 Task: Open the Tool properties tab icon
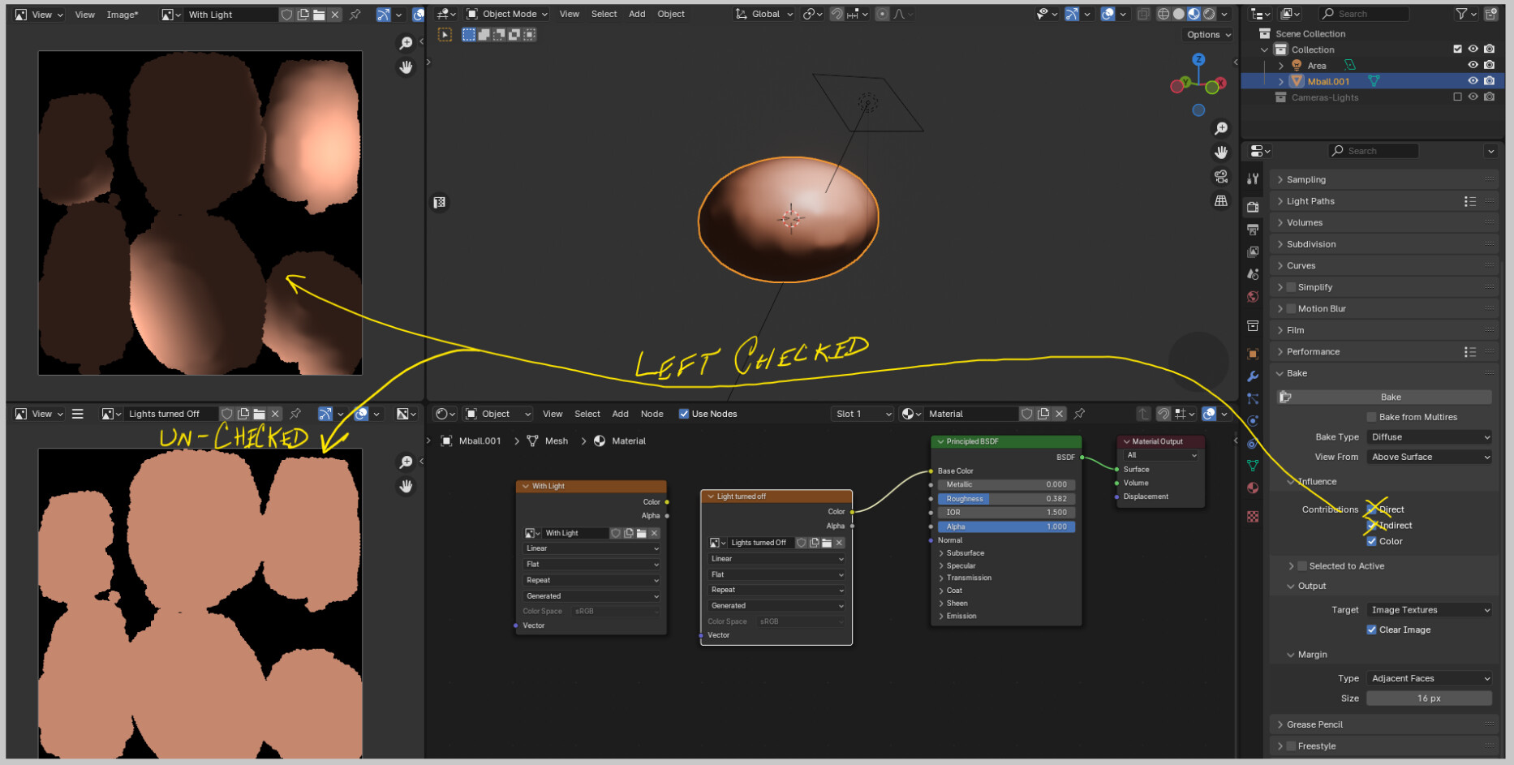pyautogui.click(x=1253, y=179)
